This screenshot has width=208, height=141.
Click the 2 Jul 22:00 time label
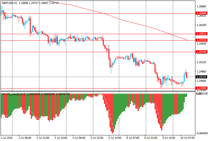pyautogui.click(x=43, y=138)
